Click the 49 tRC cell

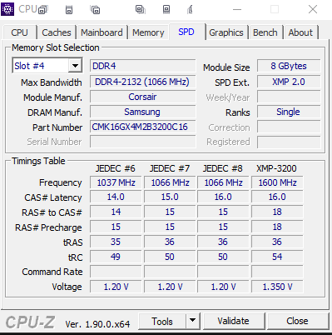[116, 257]
